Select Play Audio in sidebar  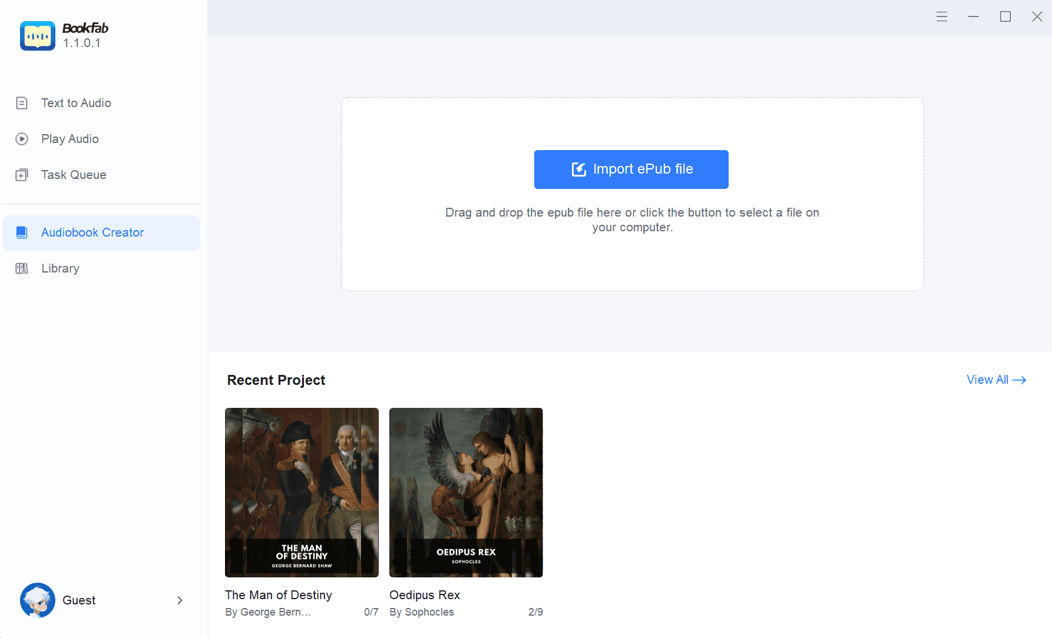tap(70, 139)
